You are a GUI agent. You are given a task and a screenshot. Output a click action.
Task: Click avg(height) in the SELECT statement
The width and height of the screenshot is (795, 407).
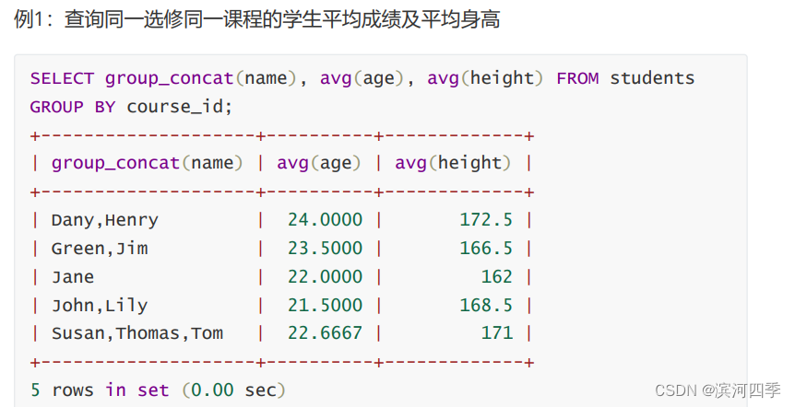tap(485, 79)
